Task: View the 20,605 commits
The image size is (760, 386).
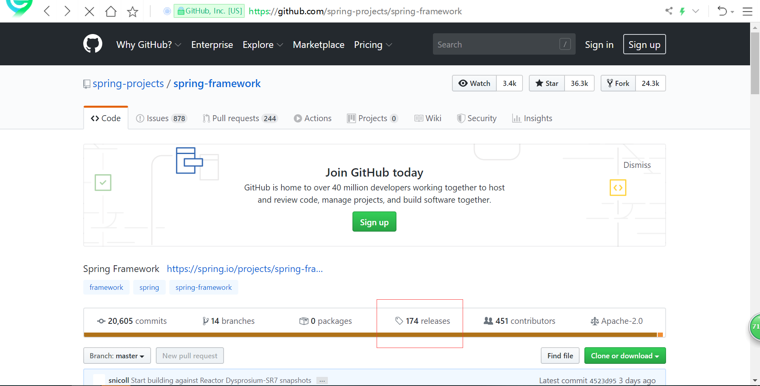Action: (132, 321)
